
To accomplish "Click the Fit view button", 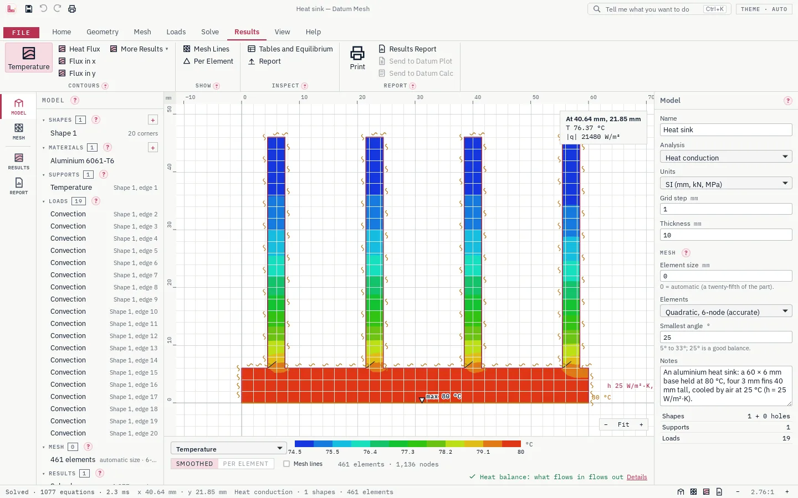I will [623, 424].
